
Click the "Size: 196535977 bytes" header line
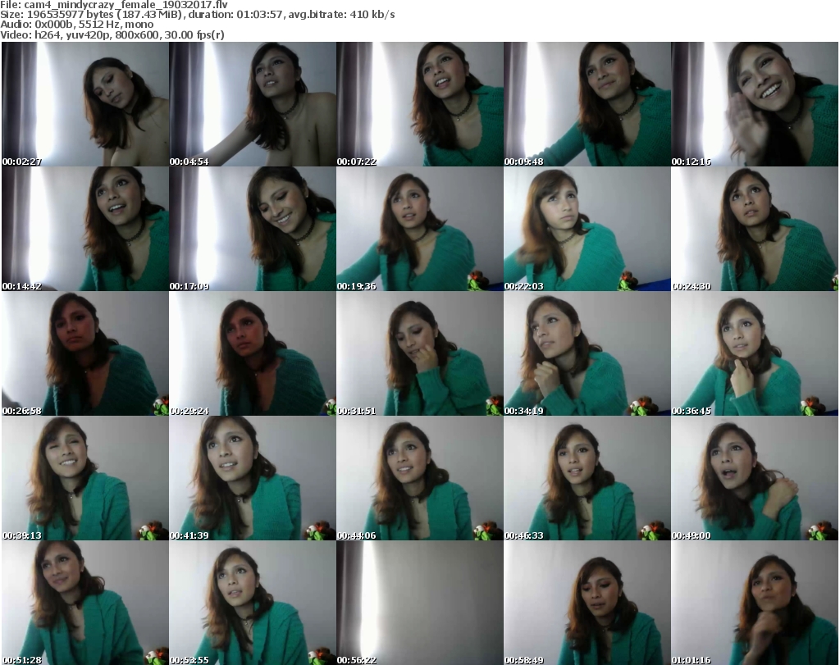tap(198, 15)
